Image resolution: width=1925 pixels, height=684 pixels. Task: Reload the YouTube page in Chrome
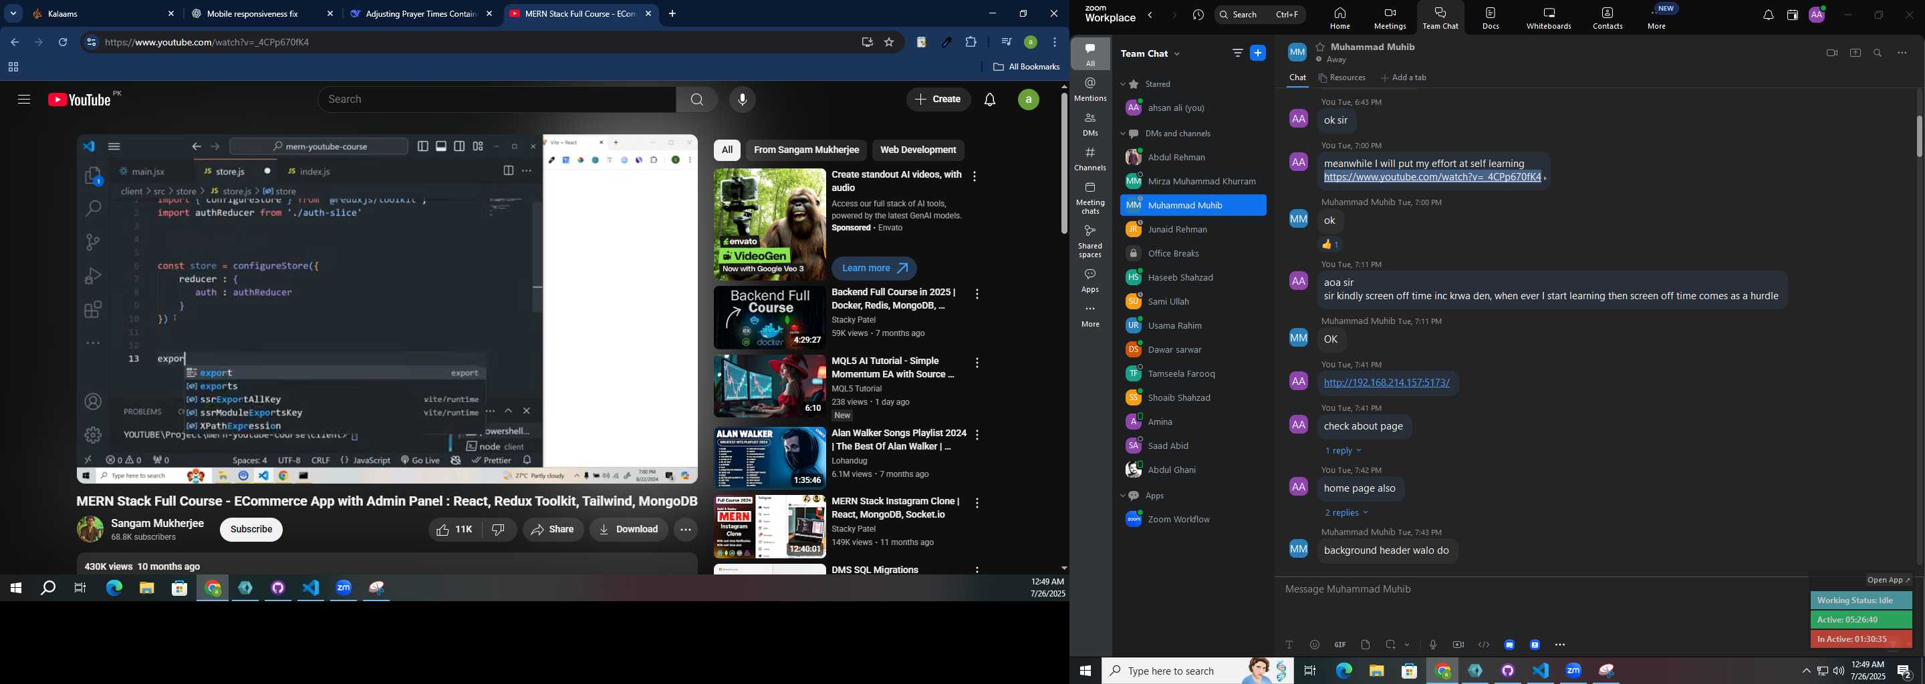[63, 43]
